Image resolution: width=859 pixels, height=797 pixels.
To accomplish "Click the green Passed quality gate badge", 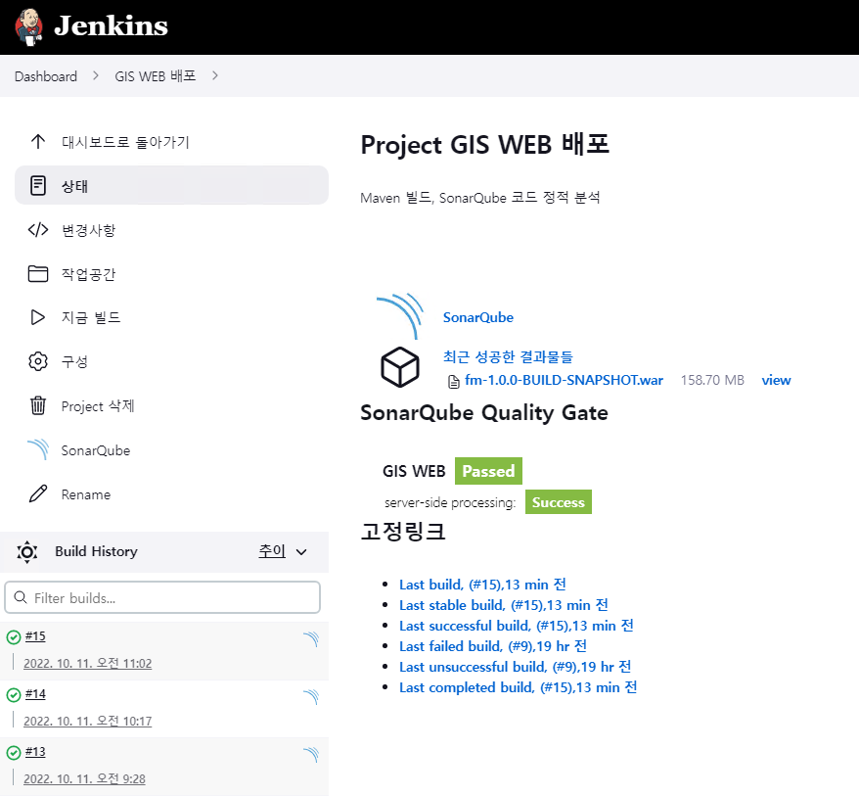I will [488, 471].
